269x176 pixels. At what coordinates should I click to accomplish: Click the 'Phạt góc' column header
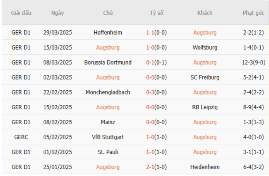click(x=253, y=13)
